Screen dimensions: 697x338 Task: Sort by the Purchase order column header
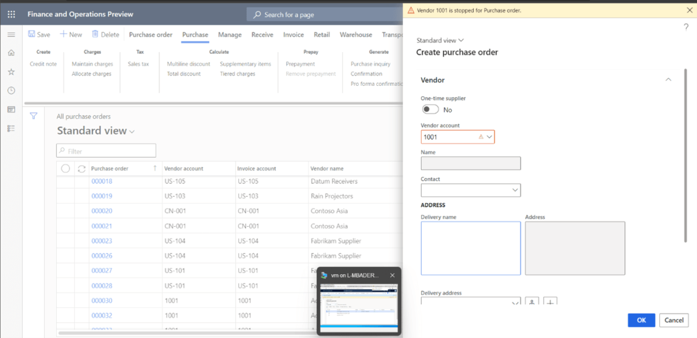[x=110, y=169]
